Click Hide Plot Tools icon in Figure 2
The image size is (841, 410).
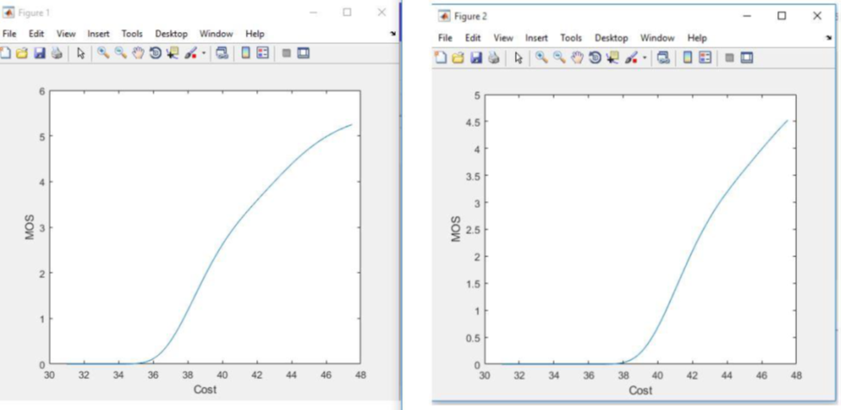click(x=730, y=58)
